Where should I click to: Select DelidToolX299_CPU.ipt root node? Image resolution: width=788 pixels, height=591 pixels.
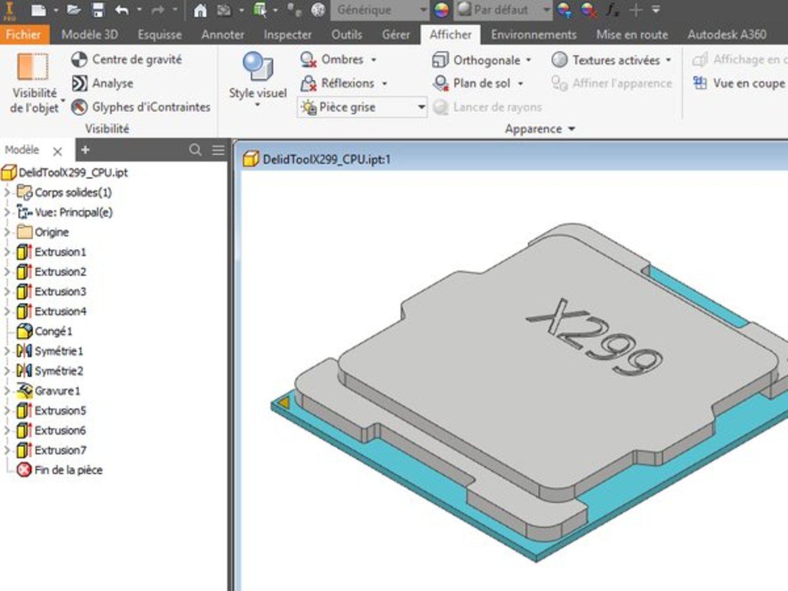tap(65, 173)
